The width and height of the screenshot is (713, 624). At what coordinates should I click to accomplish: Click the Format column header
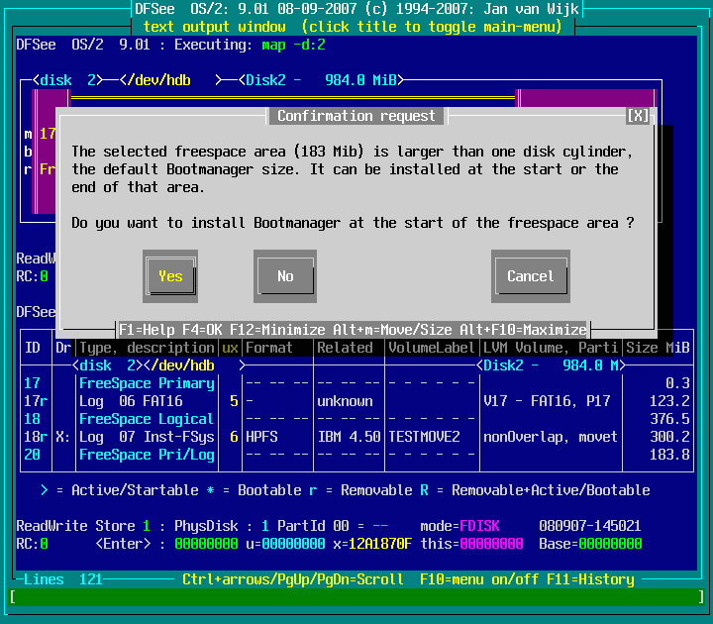[x=269, y=348]
